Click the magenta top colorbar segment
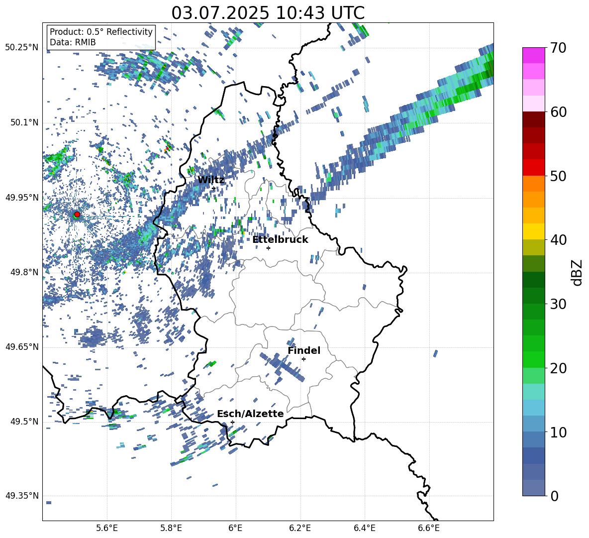Image resolution: width=589 pixels, height=538 pixels. (534, 56)
